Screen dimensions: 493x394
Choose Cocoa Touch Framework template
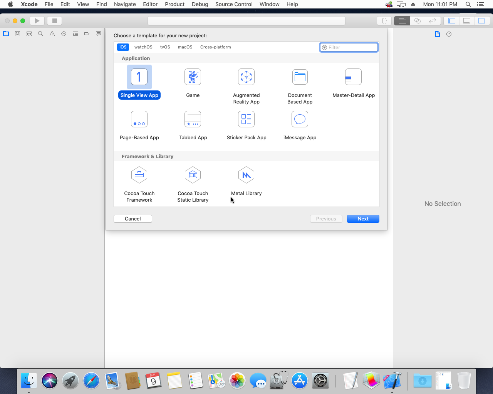click(x=139, y=185)
